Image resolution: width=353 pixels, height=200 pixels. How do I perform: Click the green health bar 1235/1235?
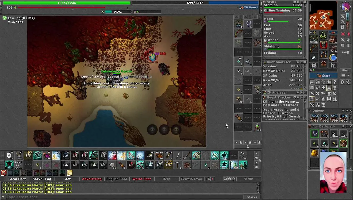tap(67, 3)
